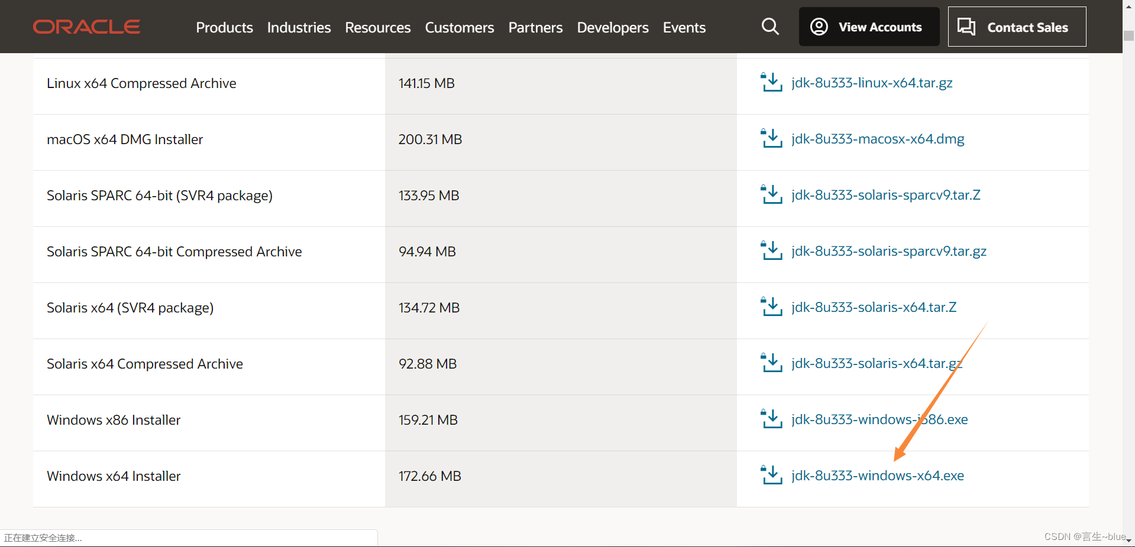Click the View Accounts button

pos(869,27)
